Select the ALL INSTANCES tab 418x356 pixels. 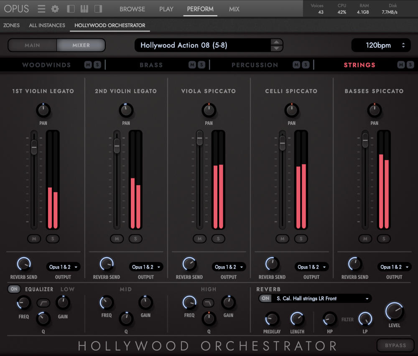pyautogui.click(x=47, y=25)
